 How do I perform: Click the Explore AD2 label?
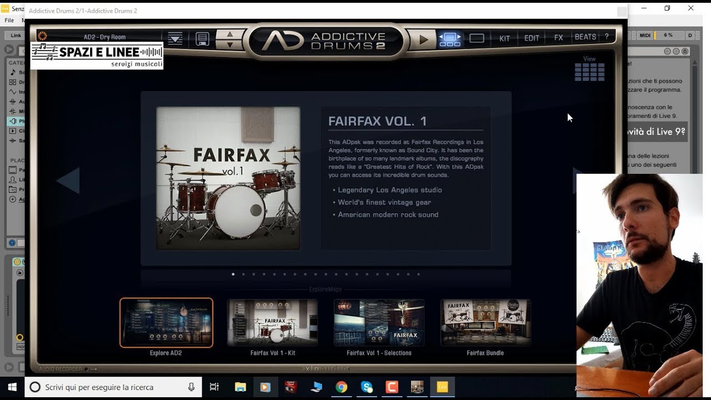(x=166, y=353)
